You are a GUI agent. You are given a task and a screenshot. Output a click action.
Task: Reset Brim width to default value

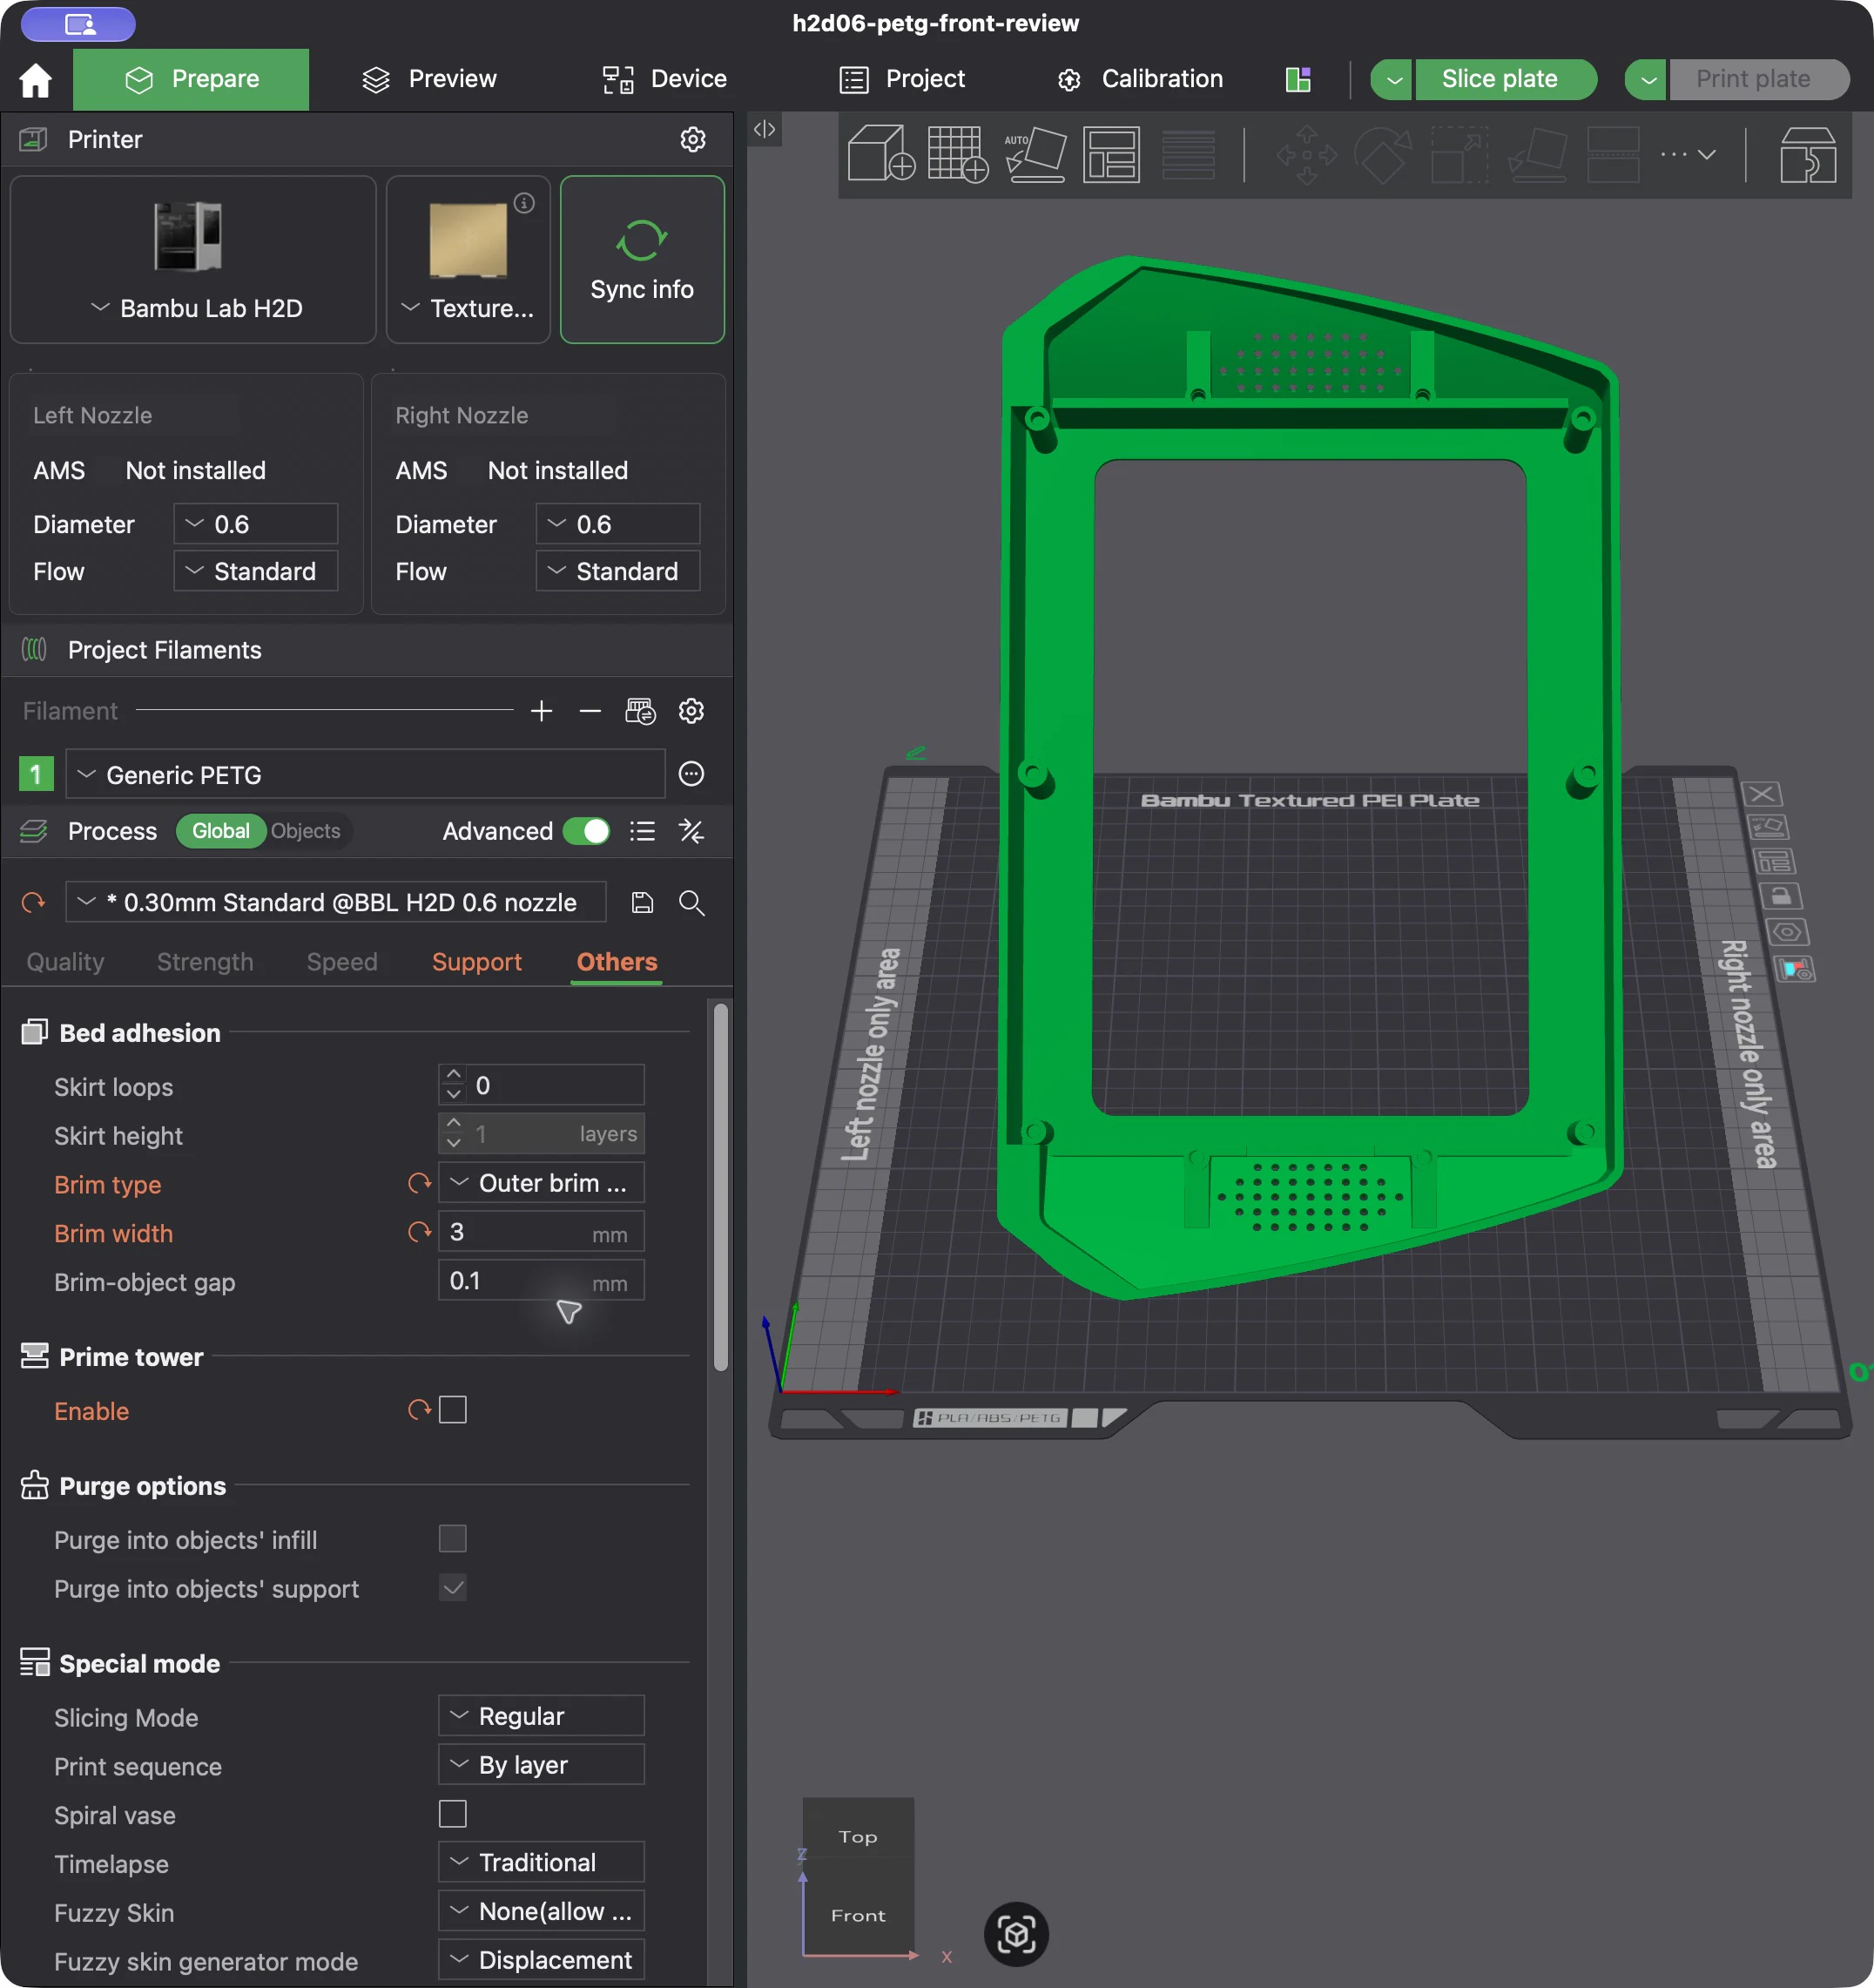click(x=420, y=1232)
